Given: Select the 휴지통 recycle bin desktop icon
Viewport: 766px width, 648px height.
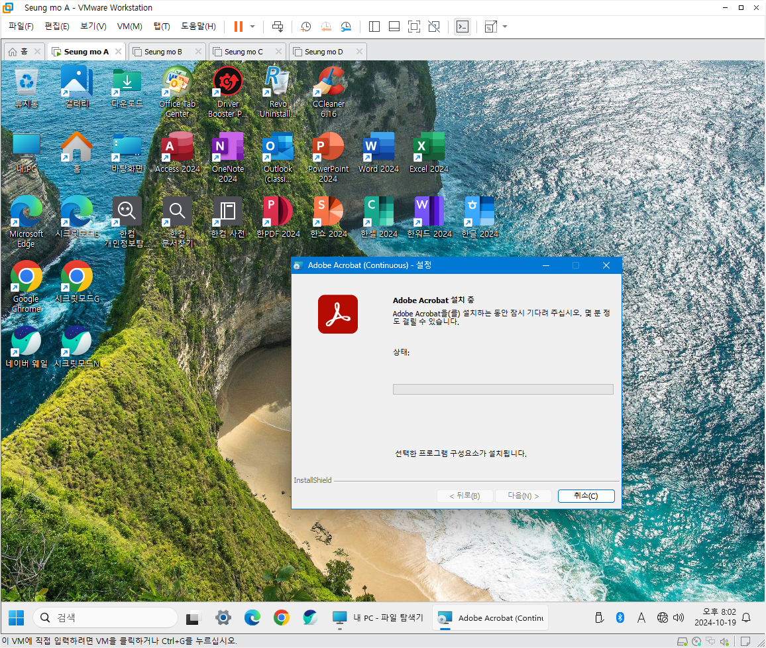Looking at the screenshot, I should (x=27, y=88).
